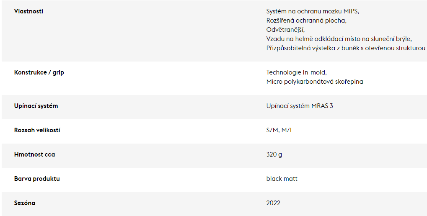427x216 pixels.
Task: Click the word MIPS in first row
Action: click(351, 11)
